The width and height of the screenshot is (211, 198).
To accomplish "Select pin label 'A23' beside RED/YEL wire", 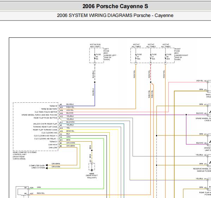I will pyautogui.click(x=61, y=107).
